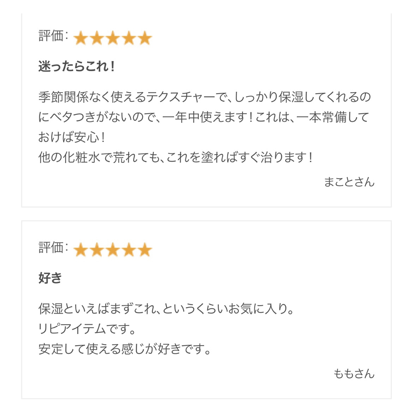Select reviewer name まことさん
The height and width of the screenshot is (413, 413).
tap(349, 182)
